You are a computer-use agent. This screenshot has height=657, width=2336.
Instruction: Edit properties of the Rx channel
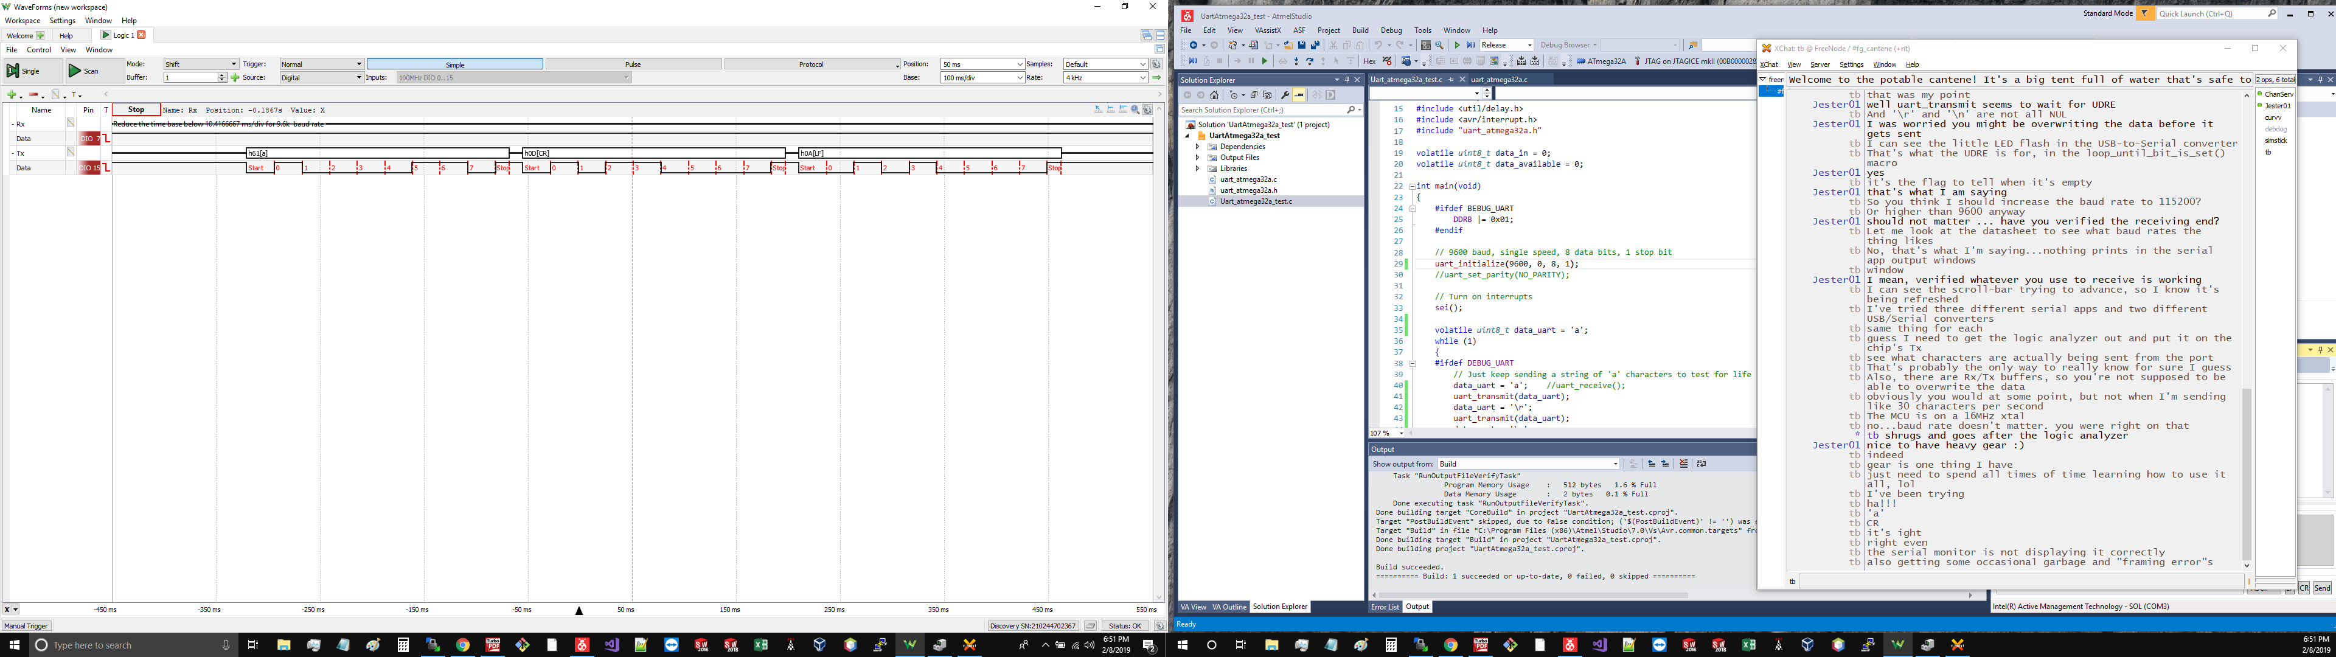coord(70,123)
